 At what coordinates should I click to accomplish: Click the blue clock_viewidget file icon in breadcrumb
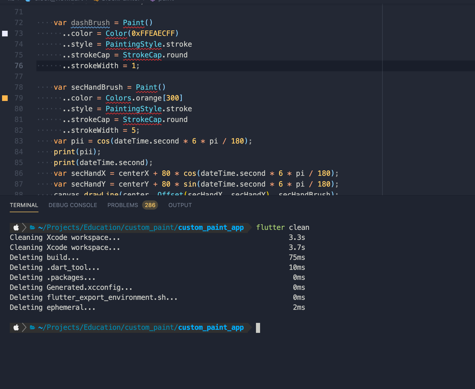pos(27,1)
